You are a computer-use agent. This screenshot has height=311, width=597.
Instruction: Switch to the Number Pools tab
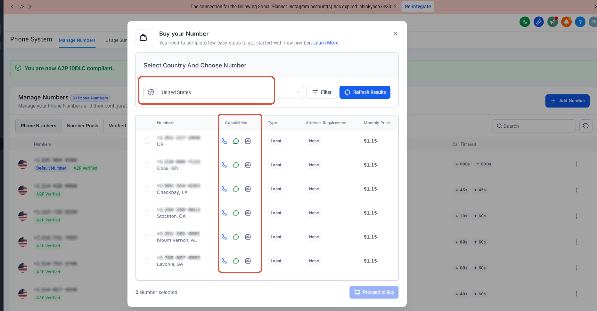pos(82,126)
